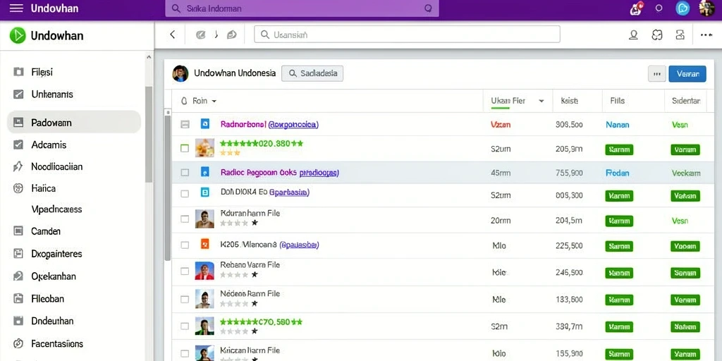Select the checkbox for Rebano Vacra File
Image resolution: width=722 pixels, height=361 pixels.
tap(185, 271)
